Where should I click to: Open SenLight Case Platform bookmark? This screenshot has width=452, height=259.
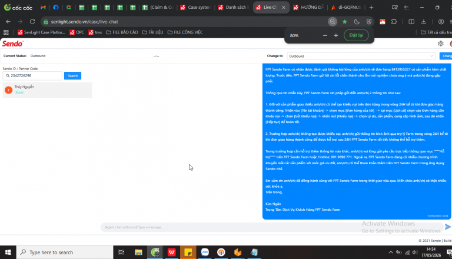pos(42,32)
